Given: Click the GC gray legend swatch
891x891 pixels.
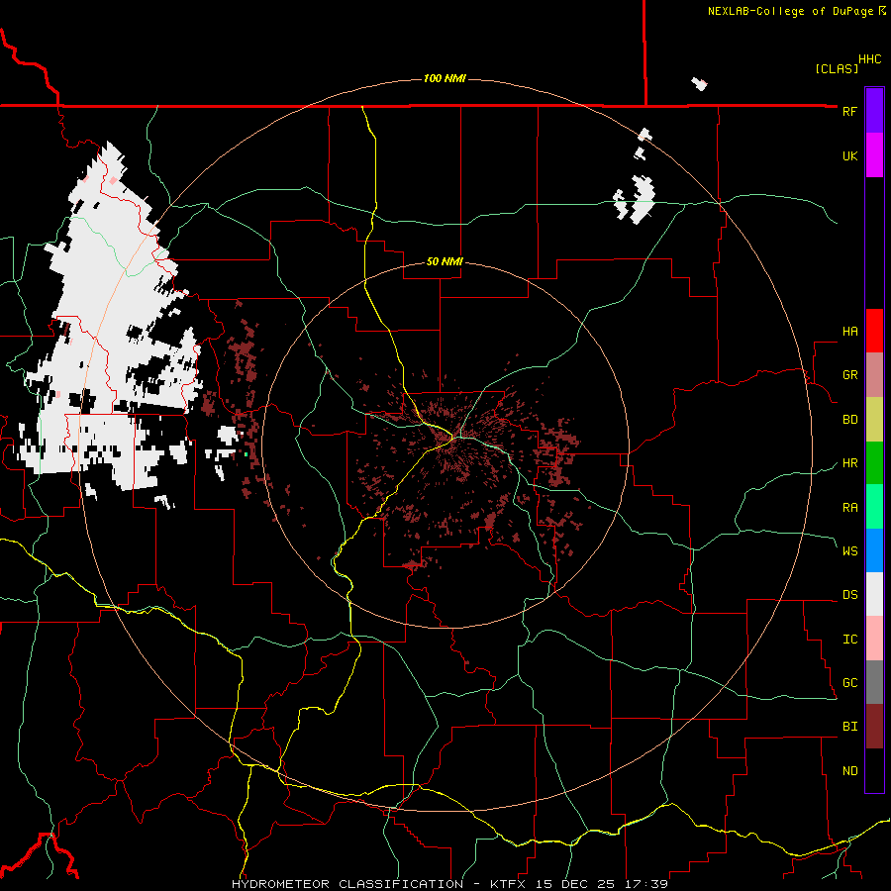Looking at the screenshot, I should point(874,682).
